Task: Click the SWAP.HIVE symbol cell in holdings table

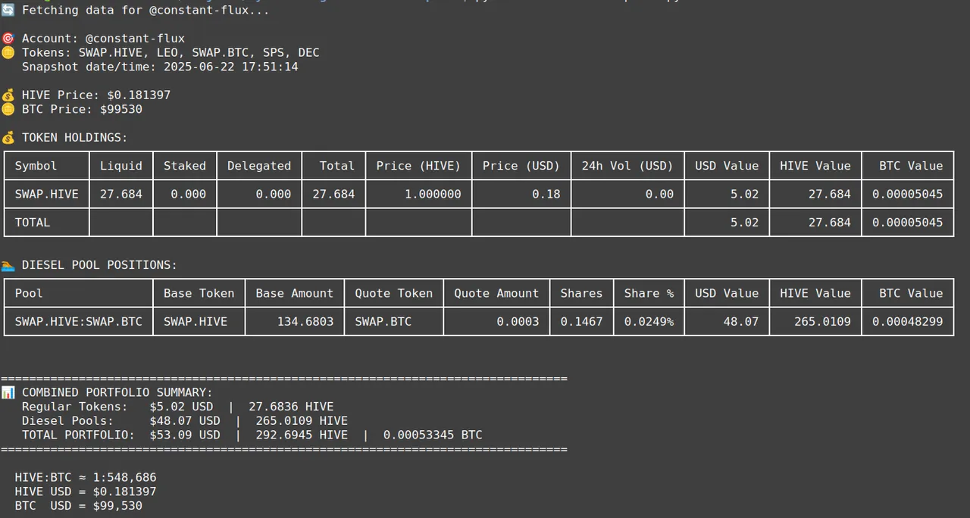Action: pos(46,194)
